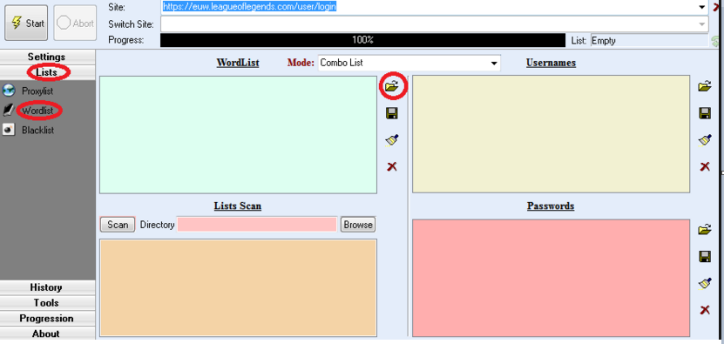Click inside the WordList text area
This screenshot has height=344, width=724.
[x=238, y=135]
